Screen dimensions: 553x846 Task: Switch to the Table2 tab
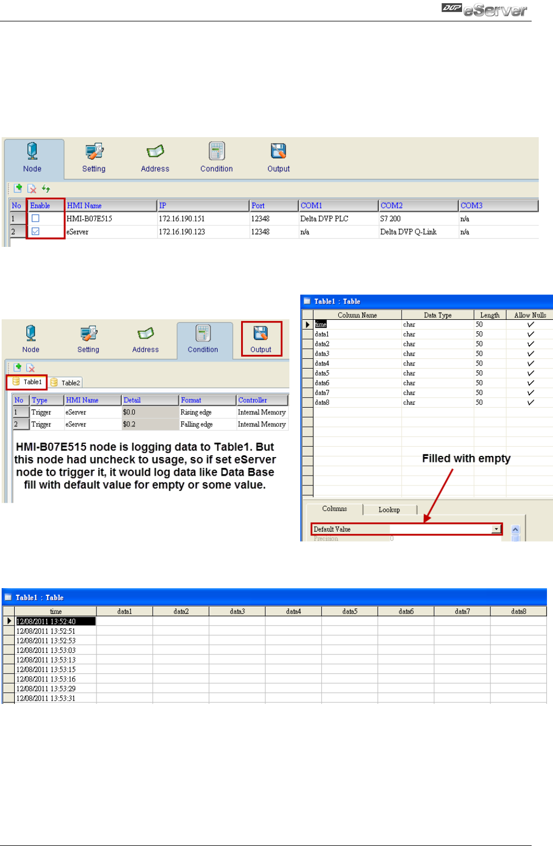click(x=65, y=382)
